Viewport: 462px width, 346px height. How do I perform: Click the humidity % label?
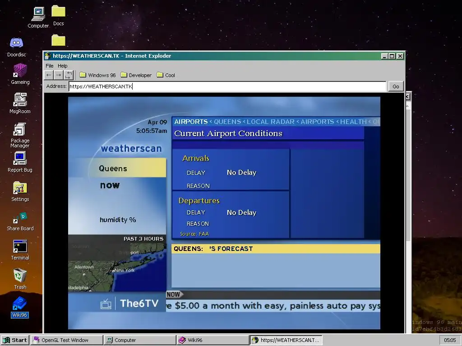(118, 220)
